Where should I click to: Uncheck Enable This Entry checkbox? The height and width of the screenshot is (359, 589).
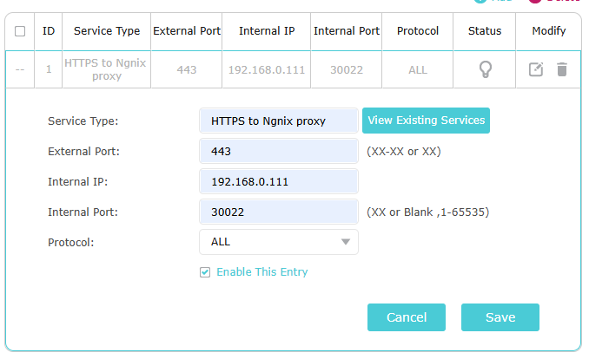(205, 272)
